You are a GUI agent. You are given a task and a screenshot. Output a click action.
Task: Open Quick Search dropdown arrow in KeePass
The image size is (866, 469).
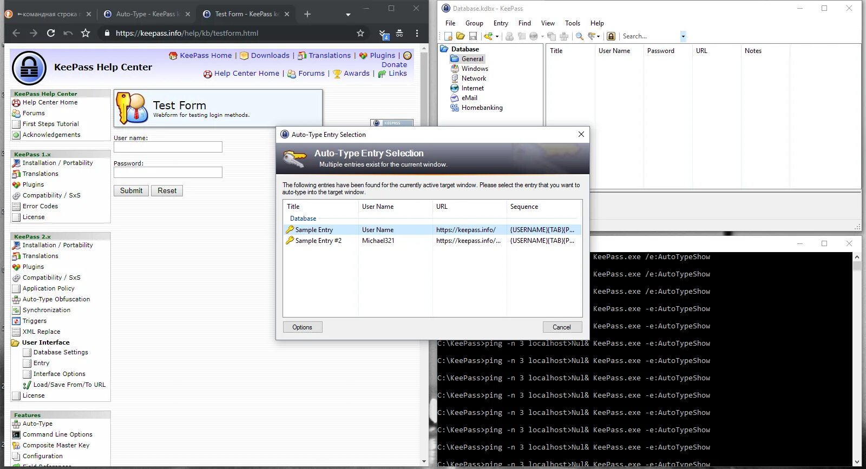[683, 36]
